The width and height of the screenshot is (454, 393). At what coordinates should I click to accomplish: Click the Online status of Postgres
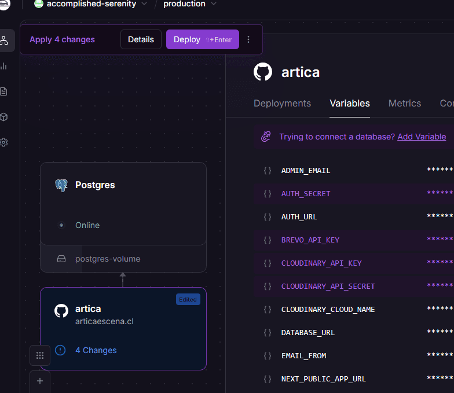87,225
